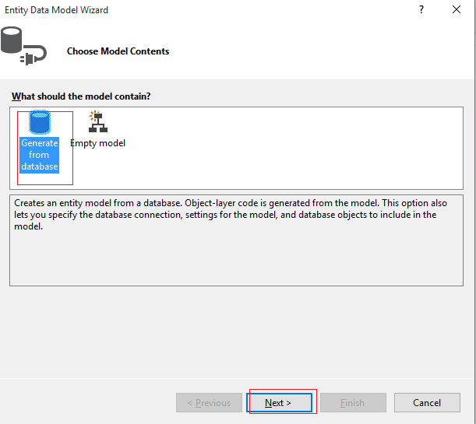Open help with the question mark button
Screen dimensions: 476x424
[x=421, y=10]
